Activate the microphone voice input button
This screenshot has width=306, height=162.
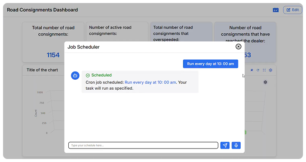pyautogui.click(x=236, y=145)
